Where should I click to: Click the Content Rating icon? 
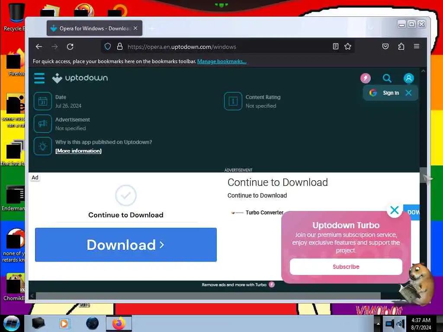click(233, 101)
